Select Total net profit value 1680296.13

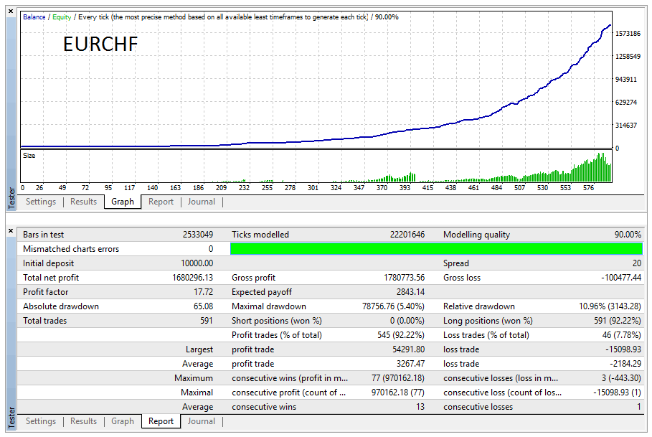pyautogui.click(x=192, y=278)
